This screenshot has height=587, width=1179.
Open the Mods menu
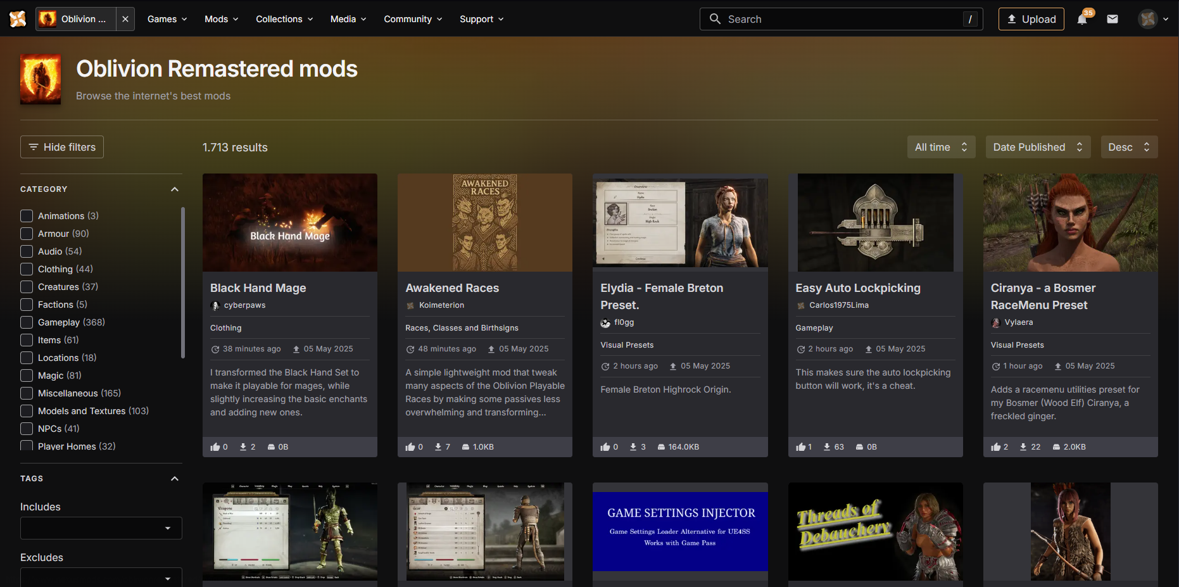221,19
